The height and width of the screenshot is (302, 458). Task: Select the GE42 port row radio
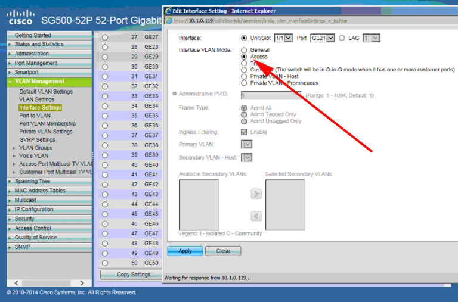pos(105,185)
